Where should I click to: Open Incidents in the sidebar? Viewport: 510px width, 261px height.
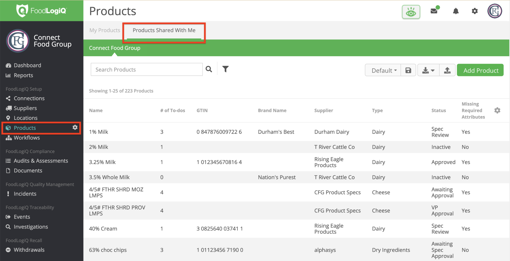pyautogui.click(x=25, y=194)
